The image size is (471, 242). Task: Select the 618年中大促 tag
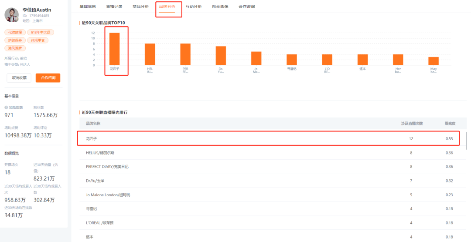(x=41, y=32)
